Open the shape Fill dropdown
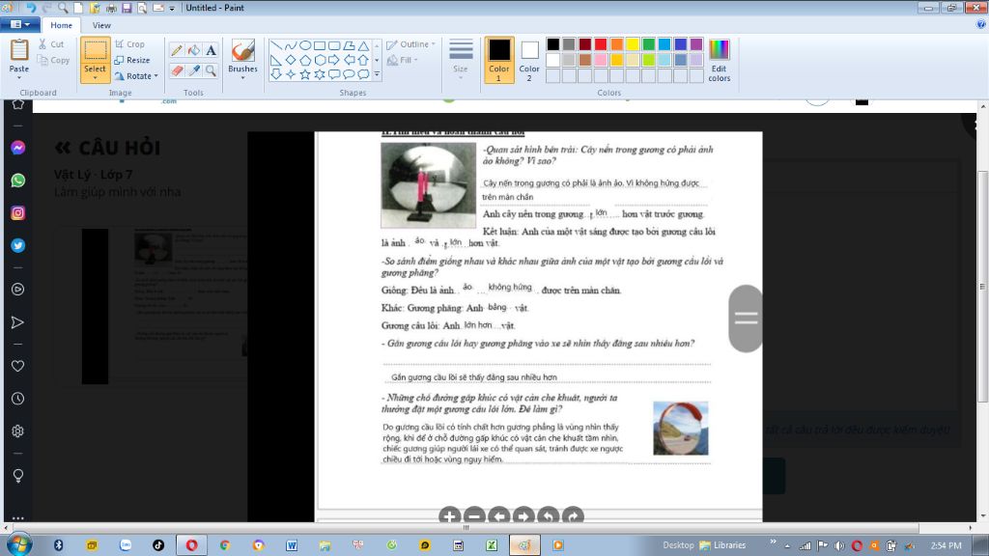 click(x=403, y=60)
